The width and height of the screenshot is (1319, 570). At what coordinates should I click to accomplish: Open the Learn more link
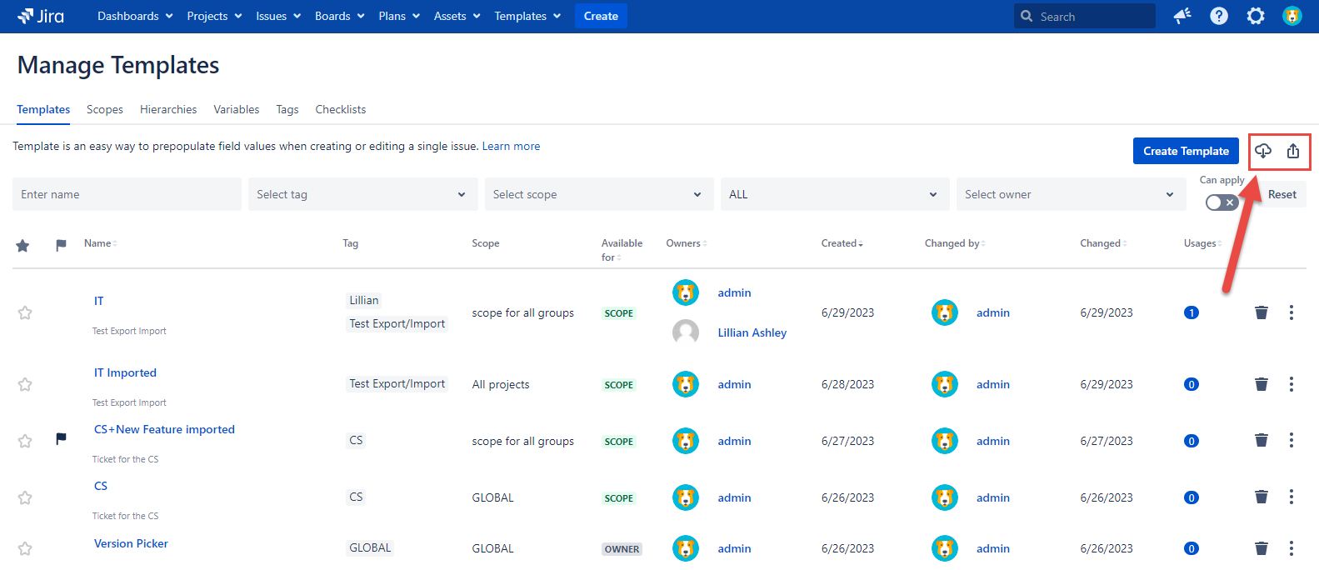pyautogui.click(x=511, y=146)
